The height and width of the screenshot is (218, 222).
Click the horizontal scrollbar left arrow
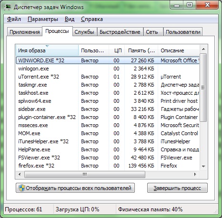click(20, 175)
